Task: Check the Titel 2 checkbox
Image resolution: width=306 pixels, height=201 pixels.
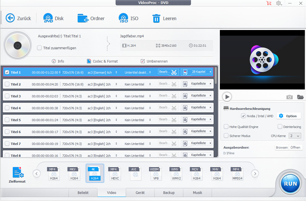Action: tap(7, 84)
